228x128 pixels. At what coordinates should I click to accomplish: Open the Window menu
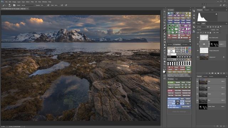[x=45, y=2]
